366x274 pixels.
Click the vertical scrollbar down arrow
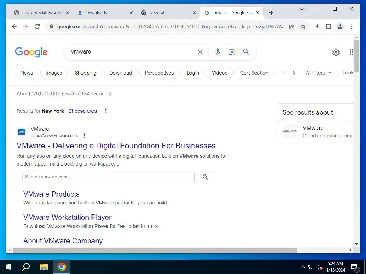click(356, 244)
